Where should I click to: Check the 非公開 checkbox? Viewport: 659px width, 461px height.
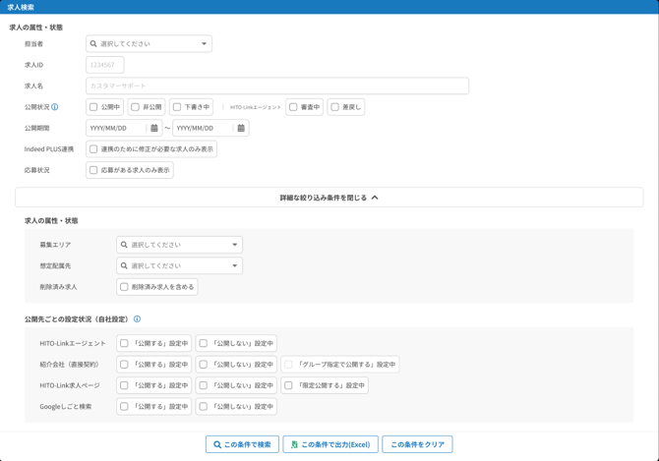(136, 107)
